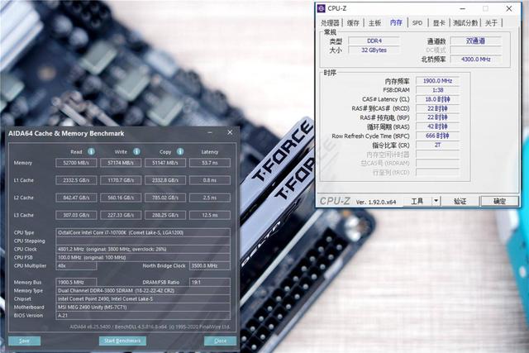This screenshot has width=529, height=353.
Task: Click the tRAS field showing 42 时钟
Action: pos(437,126)
